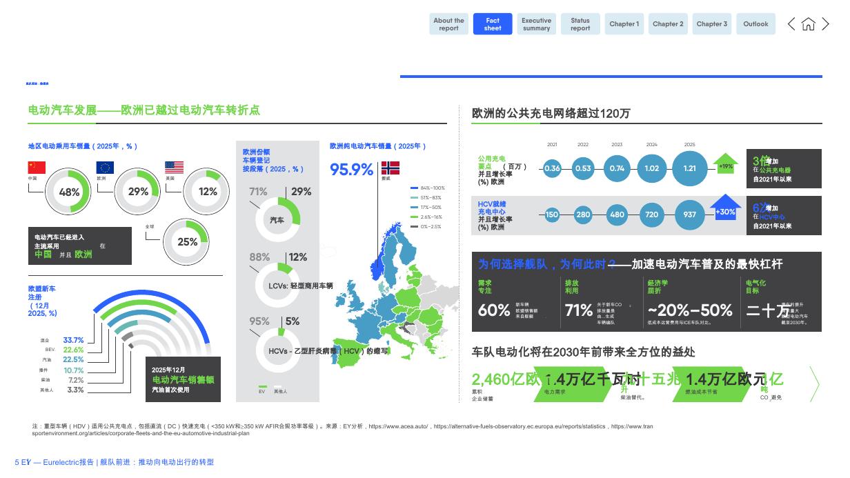
Task: Click the 71% emissions figure
Action: click(578, 310)
